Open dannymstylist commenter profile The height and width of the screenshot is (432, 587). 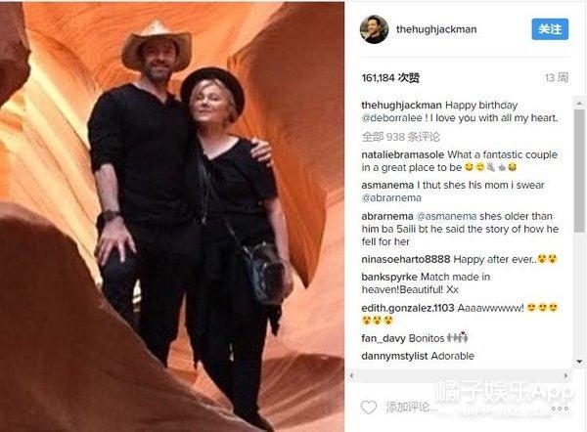coord(394,356)
